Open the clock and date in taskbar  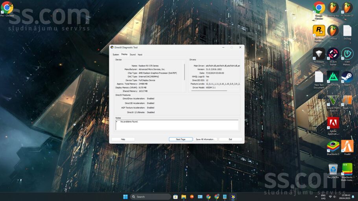345,197
